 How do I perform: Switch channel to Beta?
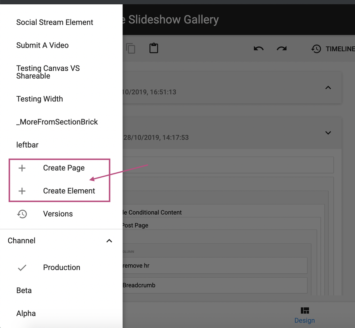tap(24, 290)
